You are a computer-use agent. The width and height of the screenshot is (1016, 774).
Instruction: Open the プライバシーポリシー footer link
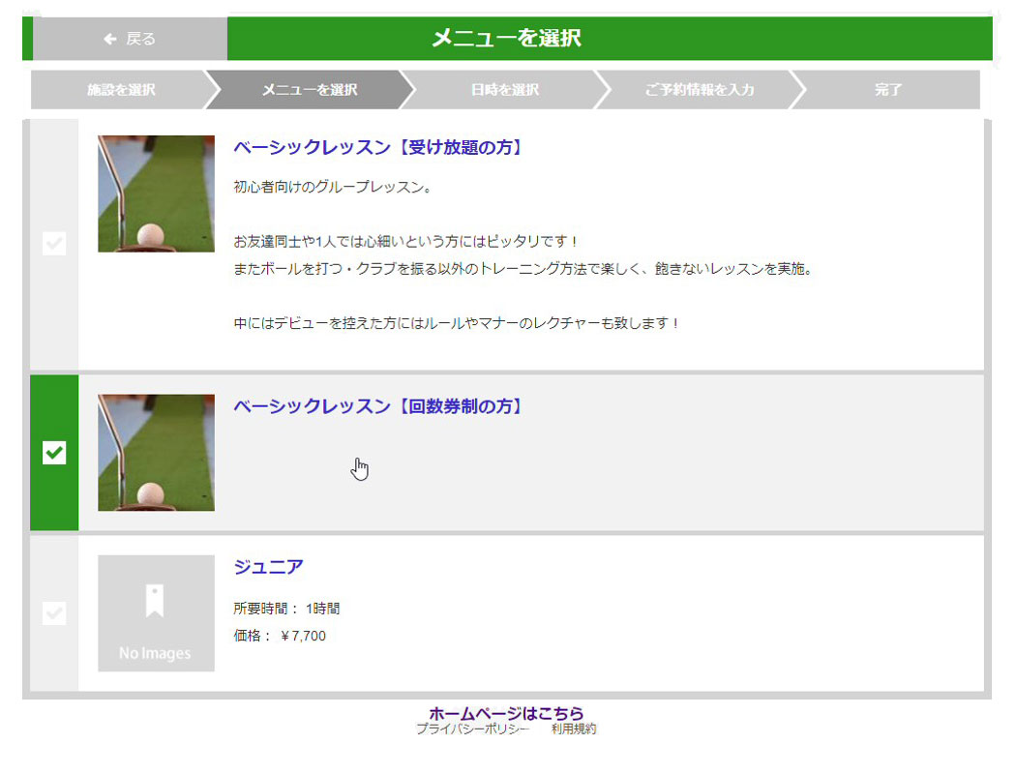[472, 729]
